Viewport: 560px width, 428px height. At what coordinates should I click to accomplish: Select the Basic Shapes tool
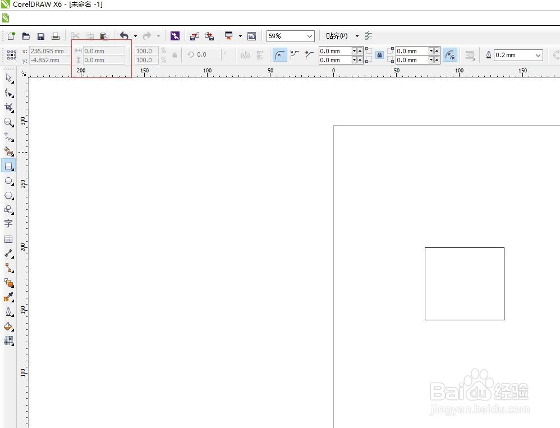(x=9, y=210)
